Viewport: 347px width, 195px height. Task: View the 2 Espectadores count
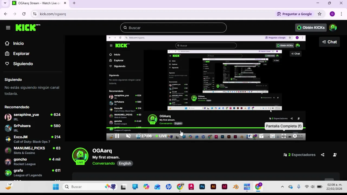click(x=299, y=155)
